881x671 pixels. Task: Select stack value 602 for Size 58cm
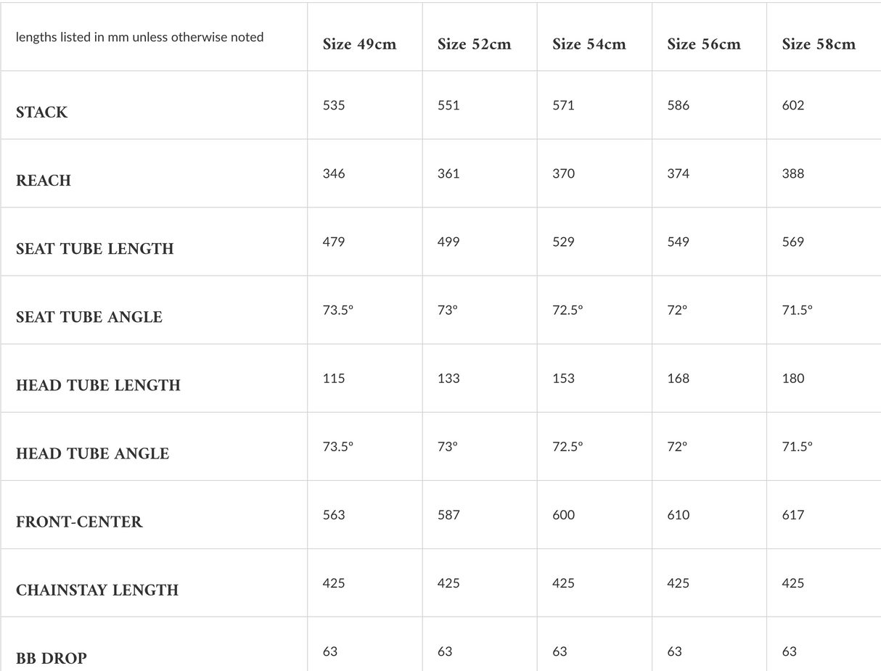pyautogui.click(x=793, y=105)
